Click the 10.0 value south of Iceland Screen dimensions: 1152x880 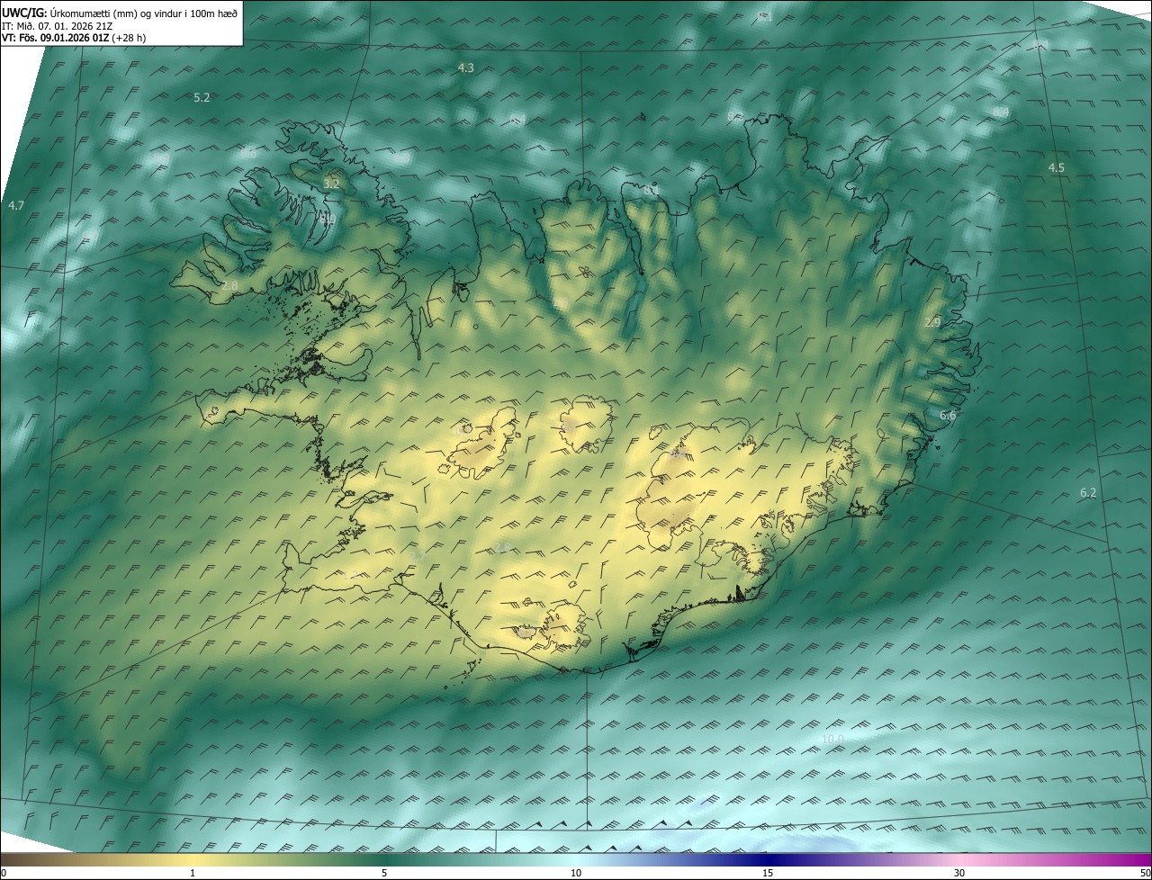pos(833,740)
